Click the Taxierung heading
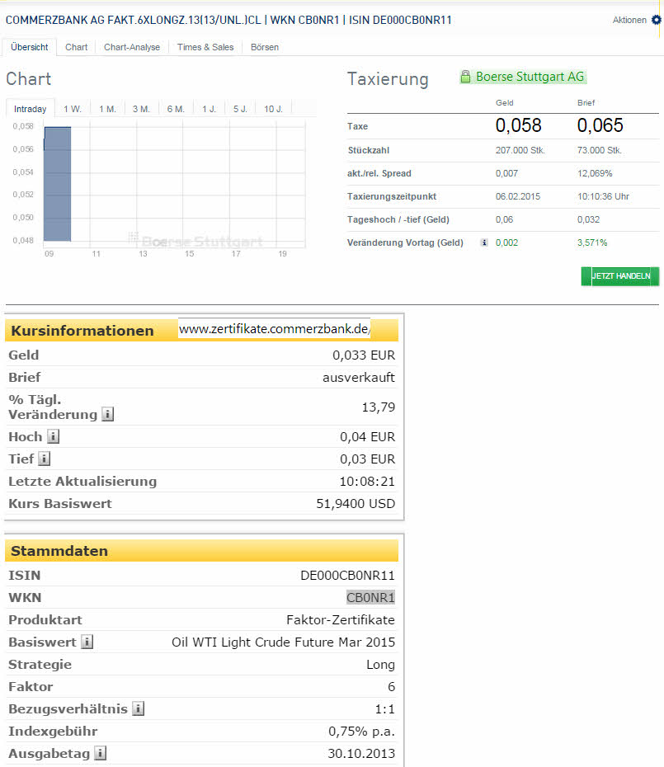664x767 pixels. pos(388,78)
